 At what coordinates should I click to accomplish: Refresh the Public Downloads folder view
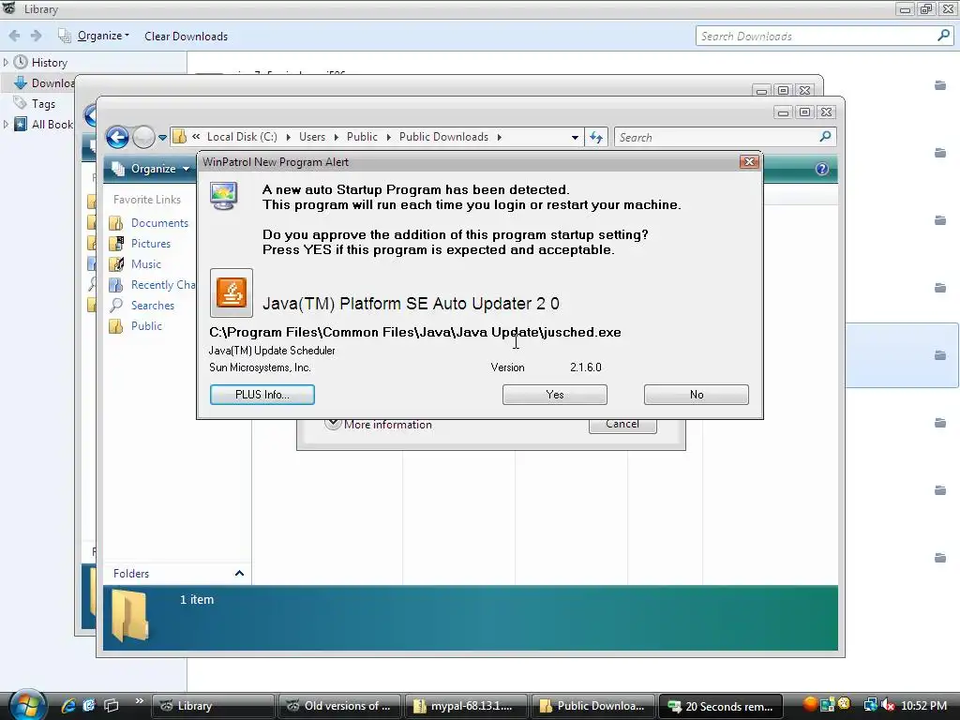click(x=596, y=138)
